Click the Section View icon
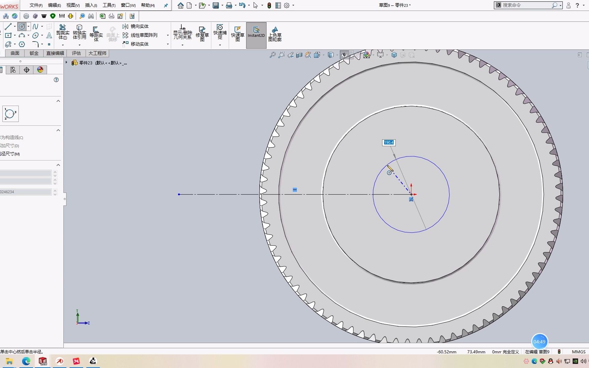The height and width of the screenshot is (368, 589). point(299,55)
